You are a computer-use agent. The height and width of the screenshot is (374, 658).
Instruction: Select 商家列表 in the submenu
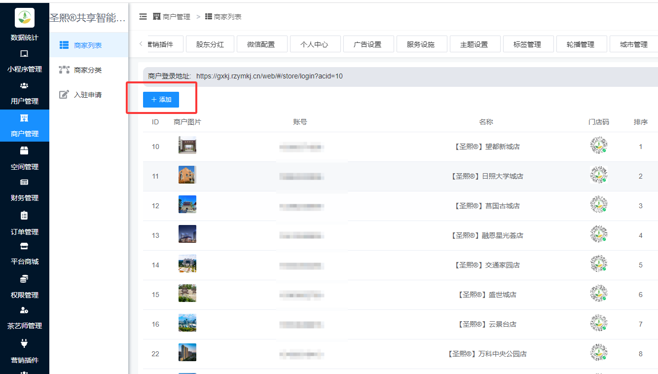tap(89, 45)
